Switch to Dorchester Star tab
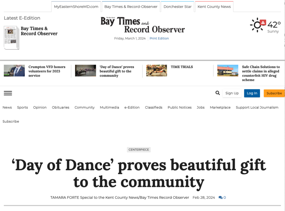Image resolution: width=285 pixels, height=211 pixels. coord(177,7)
